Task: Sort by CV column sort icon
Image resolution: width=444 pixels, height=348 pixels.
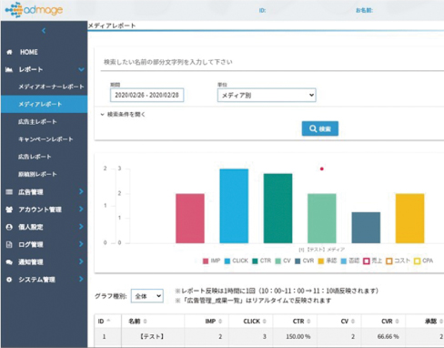Action: click(x=353, y=322)
